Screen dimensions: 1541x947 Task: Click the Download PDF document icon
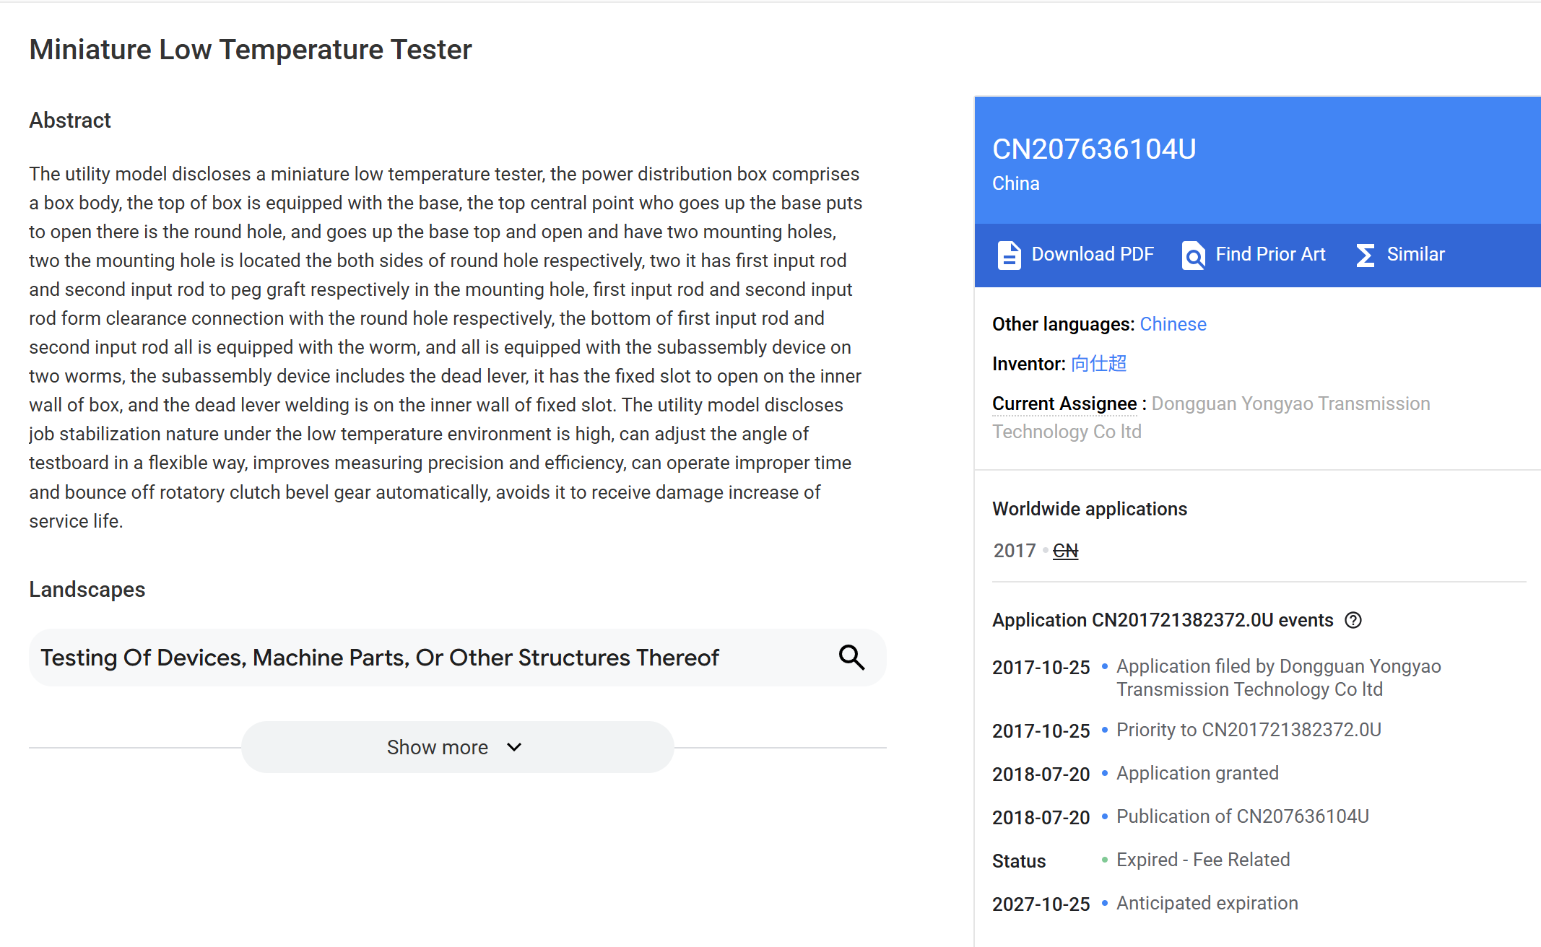(x=1009, y=255)
